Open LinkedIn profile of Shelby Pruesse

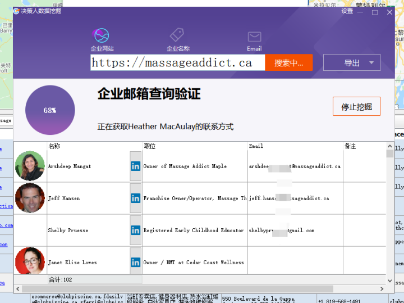point(136,230)
